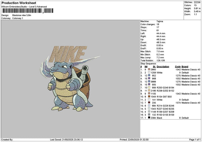Click stitch count '3888' in row 5

153,81
